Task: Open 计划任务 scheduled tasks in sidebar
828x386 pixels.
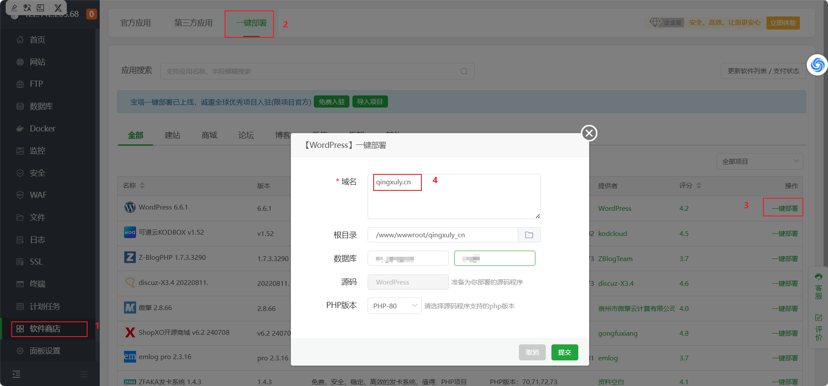Action: [45, 306]
